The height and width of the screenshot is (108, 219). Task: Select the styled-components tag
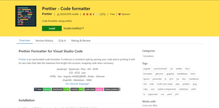[167, 89]
